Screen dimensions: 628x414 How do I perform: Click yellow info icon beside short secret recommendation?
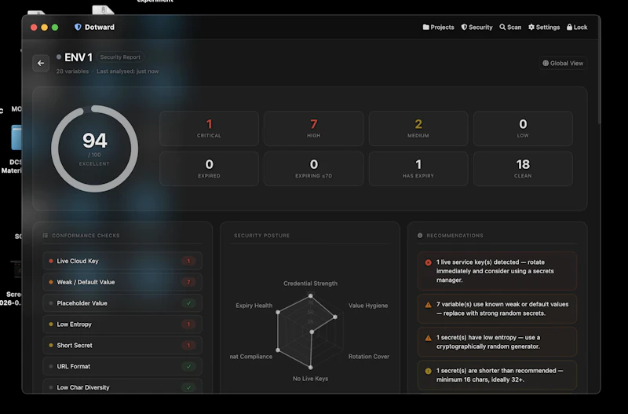coord(428,371)
